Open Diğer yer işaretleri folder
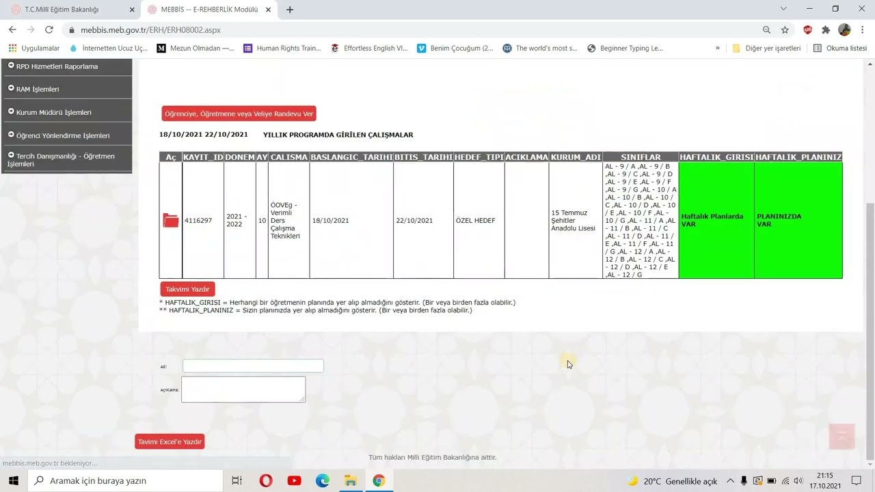Image resolution: width=875 pixels, height=492 pixels. [766, 49]
